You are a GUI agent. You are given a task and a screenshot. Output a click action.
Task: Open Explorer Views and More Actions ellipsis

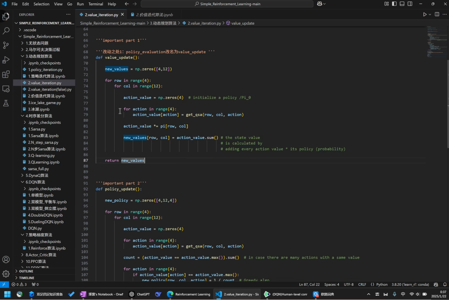[x=68, y=14]
